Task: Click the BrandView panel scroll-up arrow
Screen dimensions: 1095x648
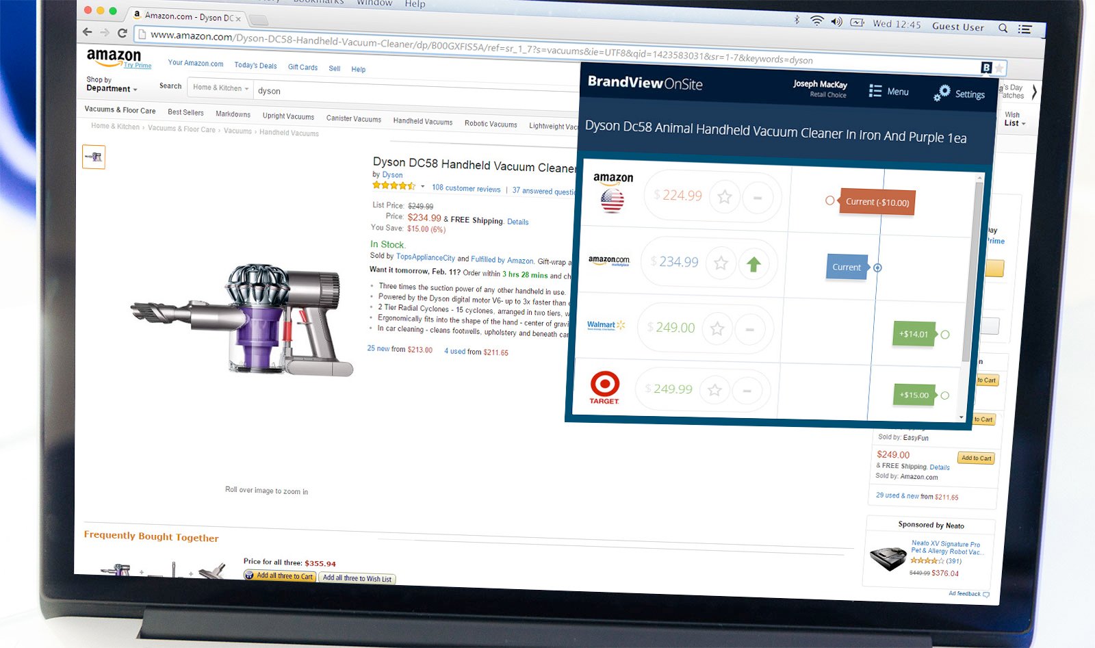Action: [979, 177]
